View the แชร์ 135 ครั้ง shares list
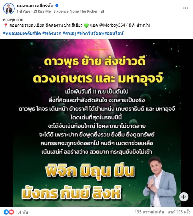Screen dimensions: 193x216 click(x=179, y=212)
